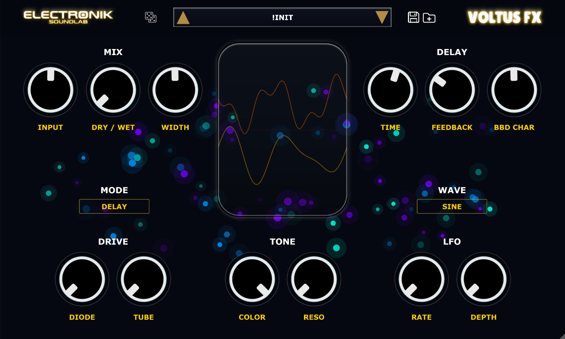
Task: Open the !INIT preset name box
Action: pos(282,17)
